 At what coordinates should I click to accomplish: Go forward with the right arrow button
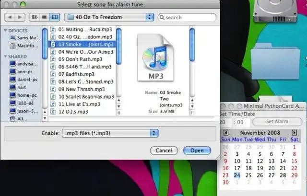(20, 17)
